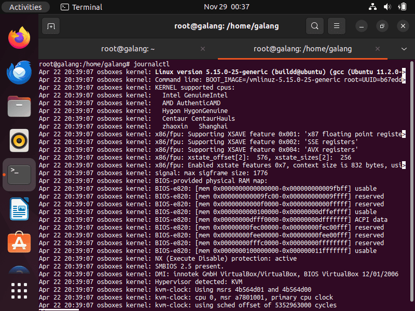Click the Activities button

tap(25, 7)
